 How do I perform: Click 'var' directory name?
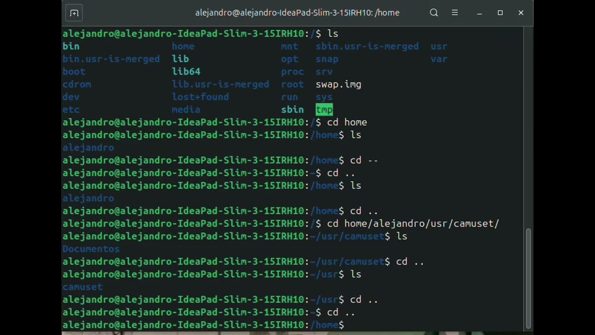[439, 59]
